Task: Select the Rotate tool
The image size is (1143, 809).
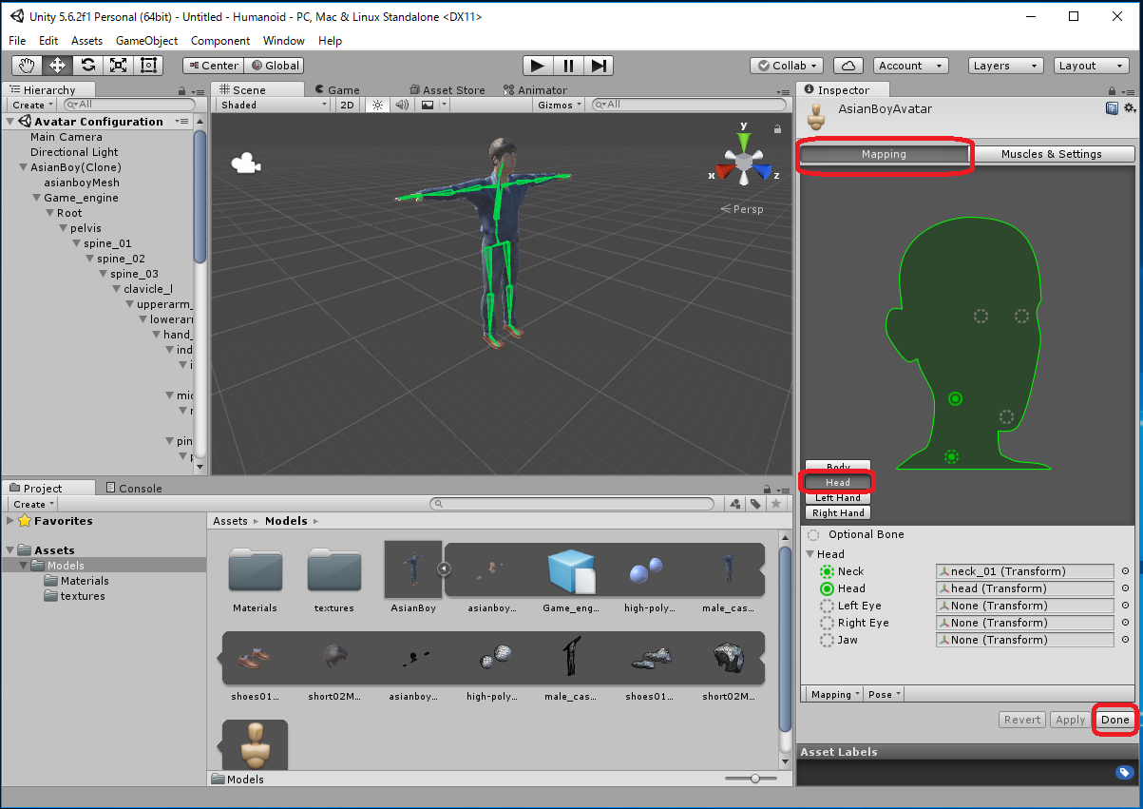Action: (87, 66)
